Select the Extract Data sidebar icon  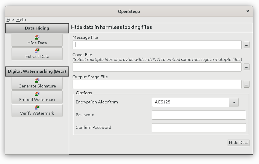(37, 51)
